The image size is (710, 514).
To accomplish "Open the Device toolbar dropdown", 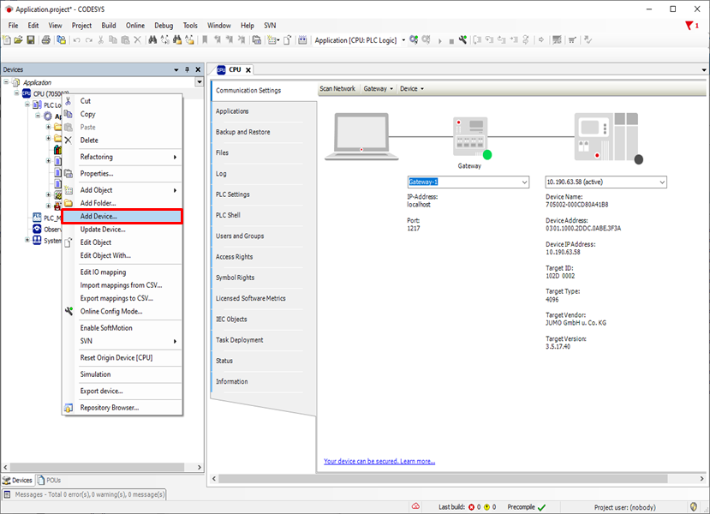I will pyautogui.click(x=412, y=89).
